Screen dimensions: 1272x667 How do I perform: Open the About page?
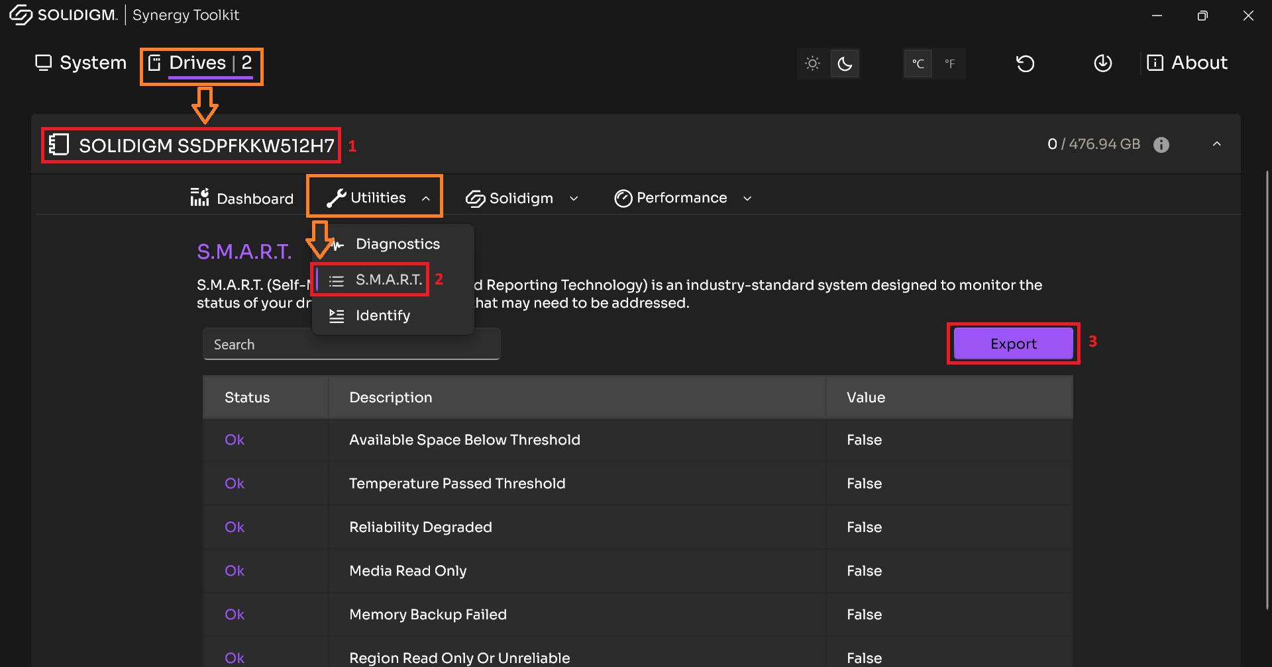tap(1187, 63)
